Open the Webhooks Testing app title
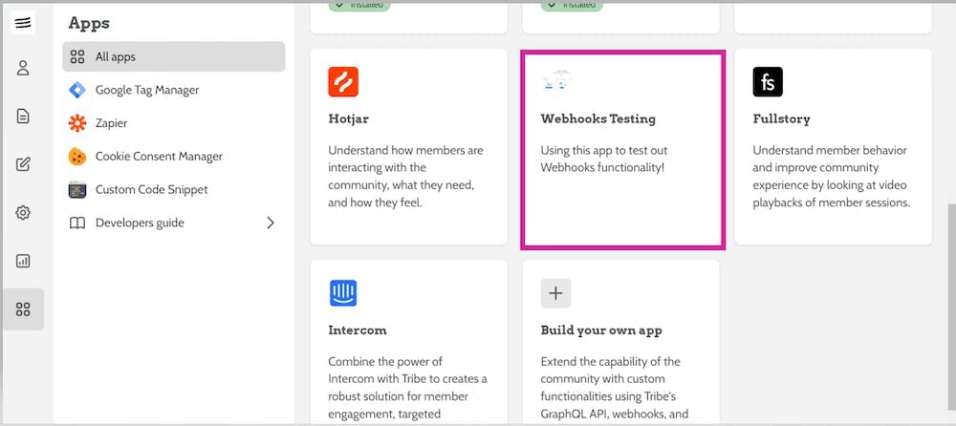956x426 pixels. pos(598,118)
